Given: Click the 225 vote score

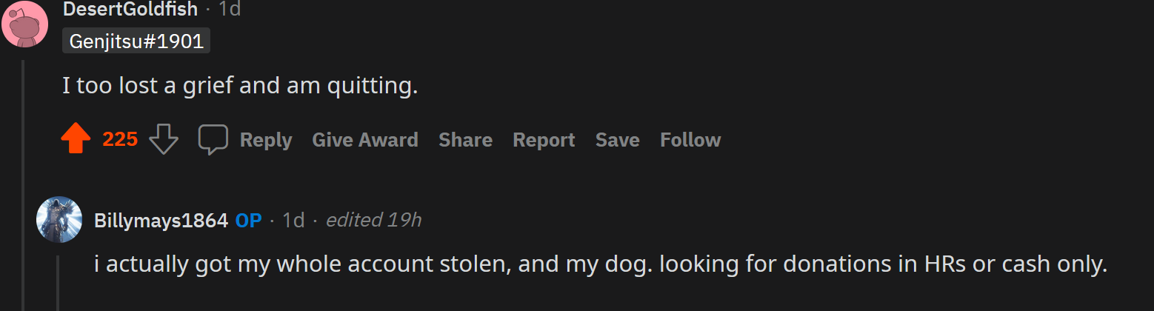Looking at the screenshot, I should pyautogui.click(x=120, y=140).
